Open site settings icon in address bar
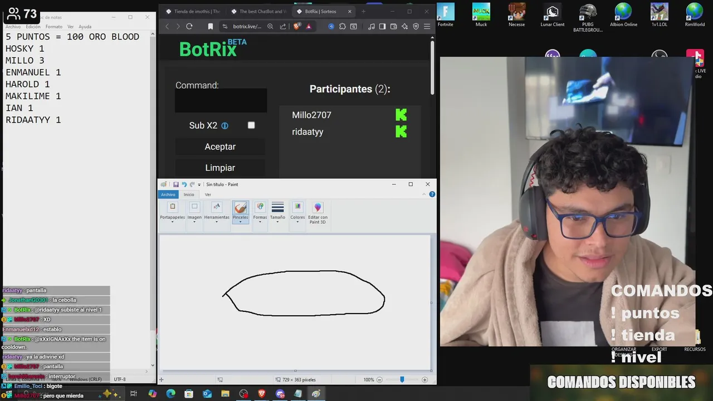Viewport: 713px width, 401px height. tap(225, 26)
